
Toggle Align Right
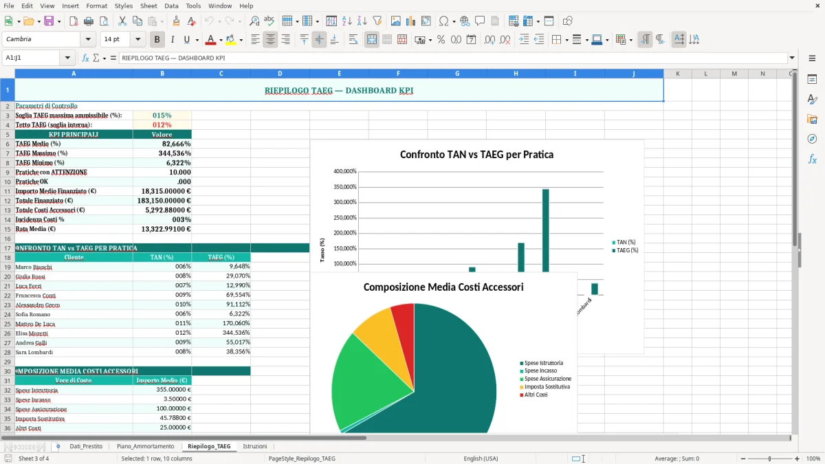(x=285, y=40)
